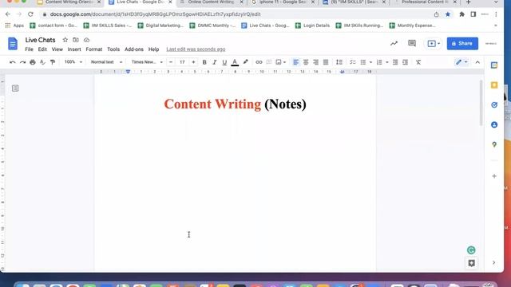This screenshot has height=287, width=511.
Task: Insert a link using the link icon
Action: 259,62
